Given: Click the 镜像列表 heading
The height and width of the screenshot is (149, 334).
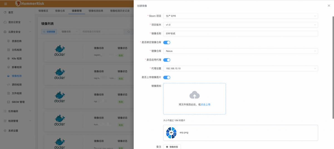Looking at the screenshot, I should pyautogui.click(x=48, y=24).
